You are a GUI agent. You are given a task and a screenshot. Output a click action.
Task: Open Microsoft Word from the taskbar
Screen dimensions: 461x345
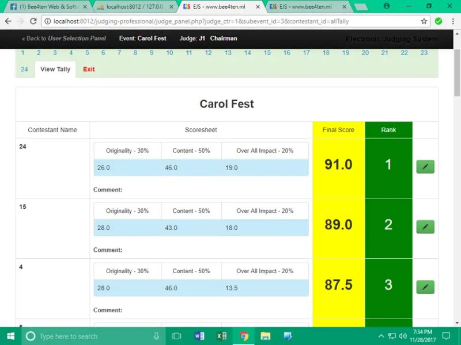199,335
